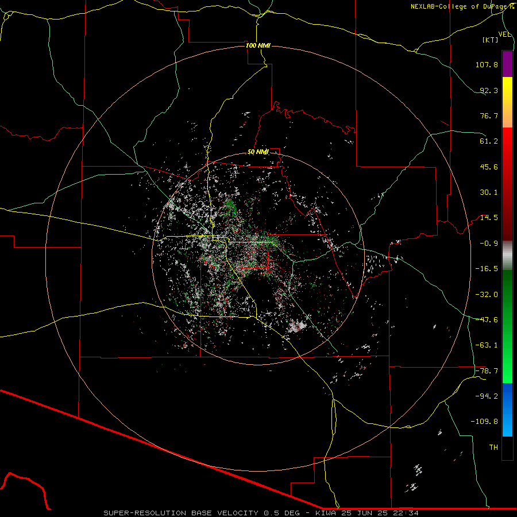Select the -0.9 legend value
Screen dimensions: 517x517
point(489,244)
